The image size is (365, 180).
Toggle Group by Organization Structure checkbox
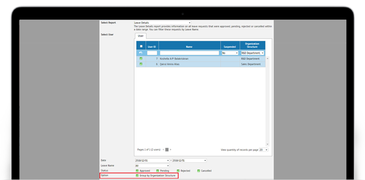pos(137,175)
